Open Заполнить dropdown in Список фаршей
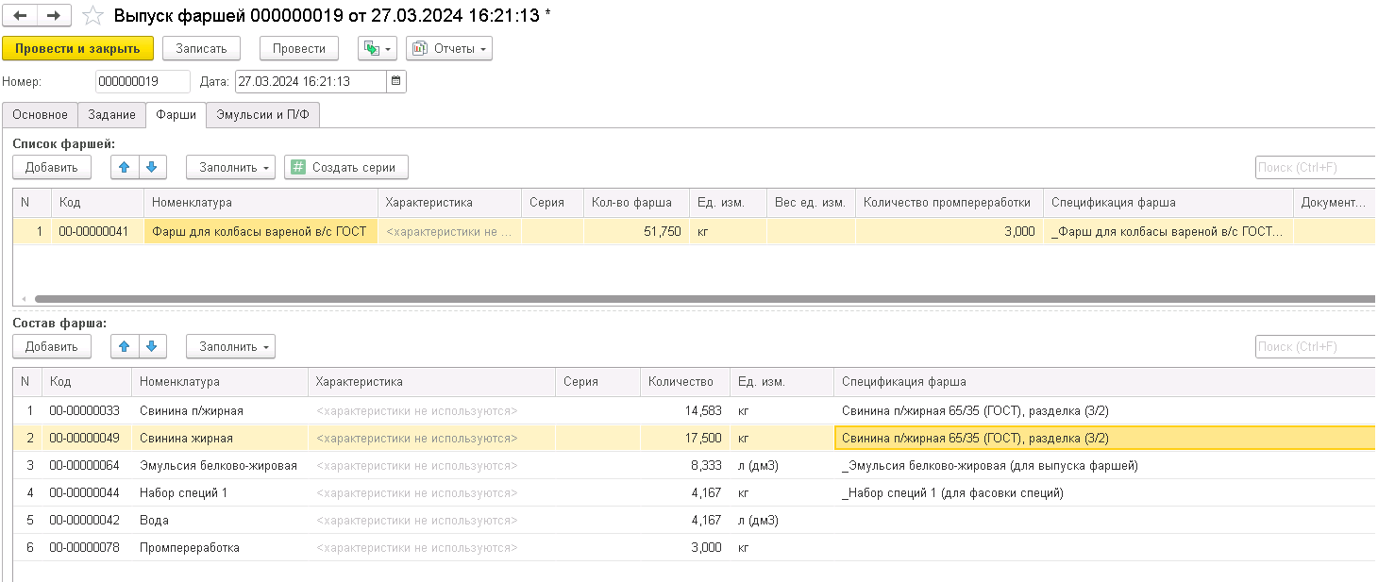1378x582 pixels. pos(230,168)
